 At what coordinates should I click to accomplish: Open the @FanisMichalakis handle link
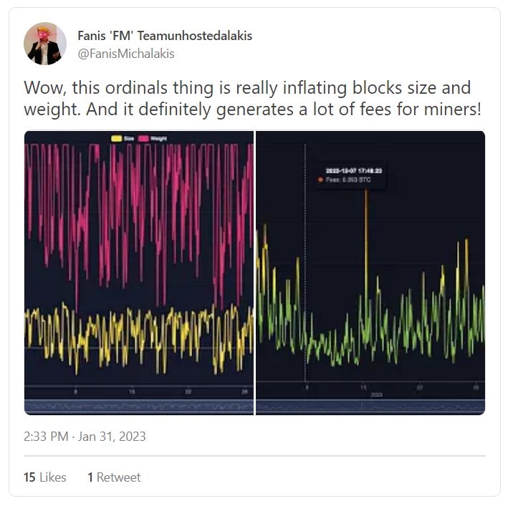(126, 54)
